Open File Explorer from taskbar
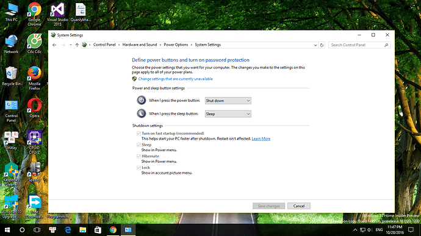421x236 pixels. (x=83, y=230)
